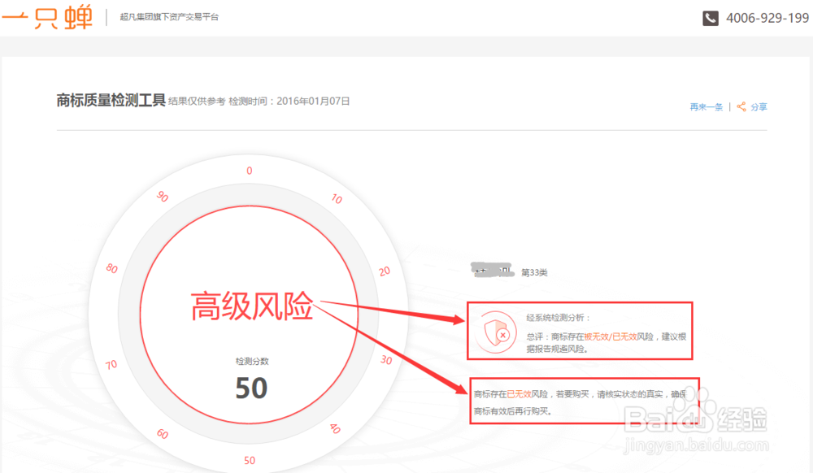Click the 50 score marker on the gauge
813x473 pixels.
click(x=249, y=459)
